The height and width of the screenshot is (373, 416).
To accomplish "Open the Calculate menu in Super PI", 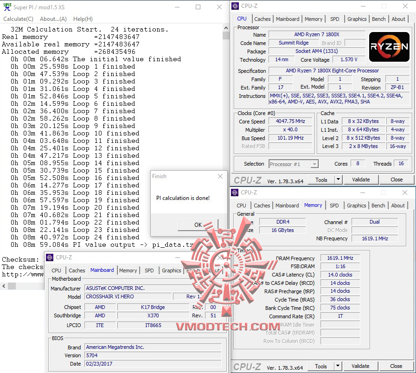I will [18, 19].
